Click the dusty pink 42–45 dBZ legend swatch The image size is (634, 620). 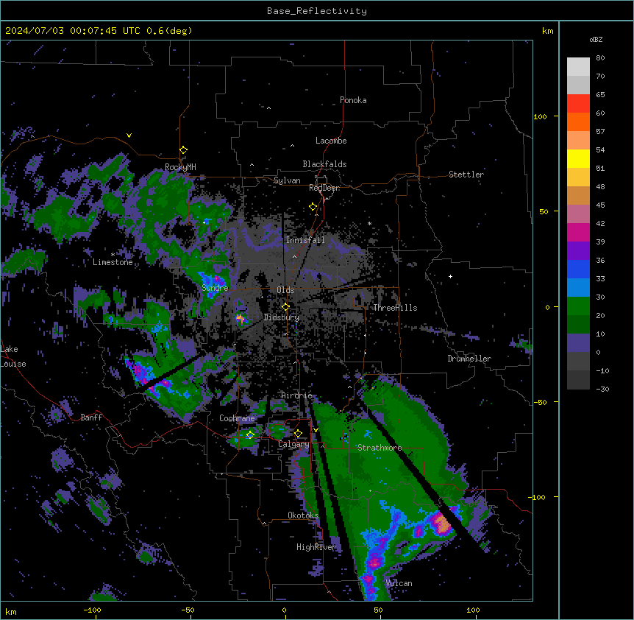coord(578,214)
